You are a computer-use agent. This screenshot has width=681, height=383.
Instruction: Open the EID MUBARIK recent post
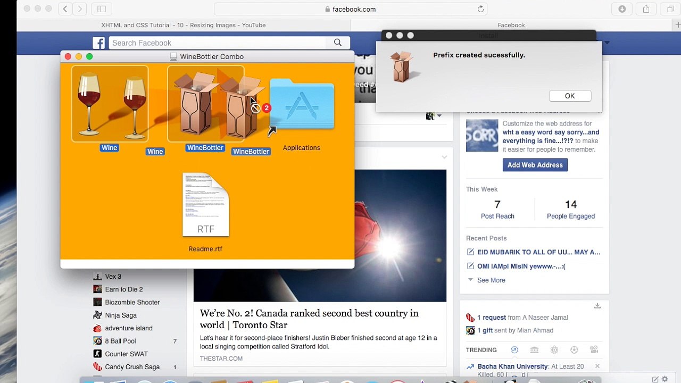[x=538, y=252]
